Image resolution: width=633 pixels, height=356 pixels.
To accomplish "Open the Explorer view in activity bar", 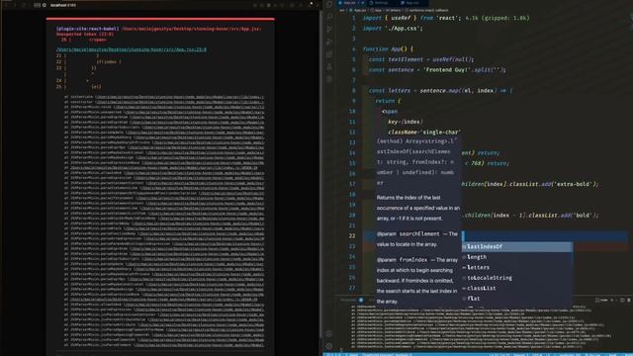I will (329, 4).
